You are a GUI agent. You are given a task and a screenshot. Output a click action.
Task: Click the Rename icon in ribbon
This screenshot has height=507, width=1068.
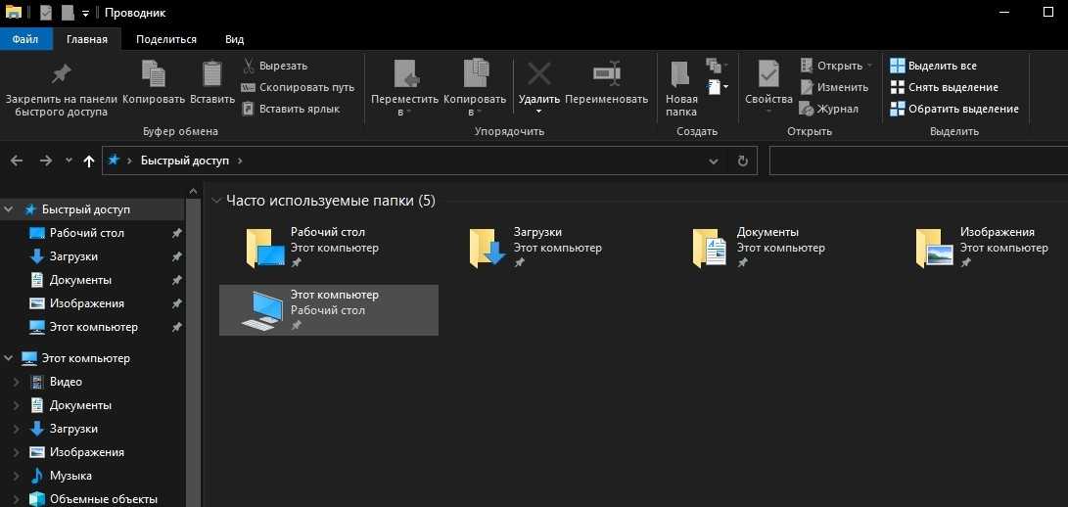[x=606, y=74]
